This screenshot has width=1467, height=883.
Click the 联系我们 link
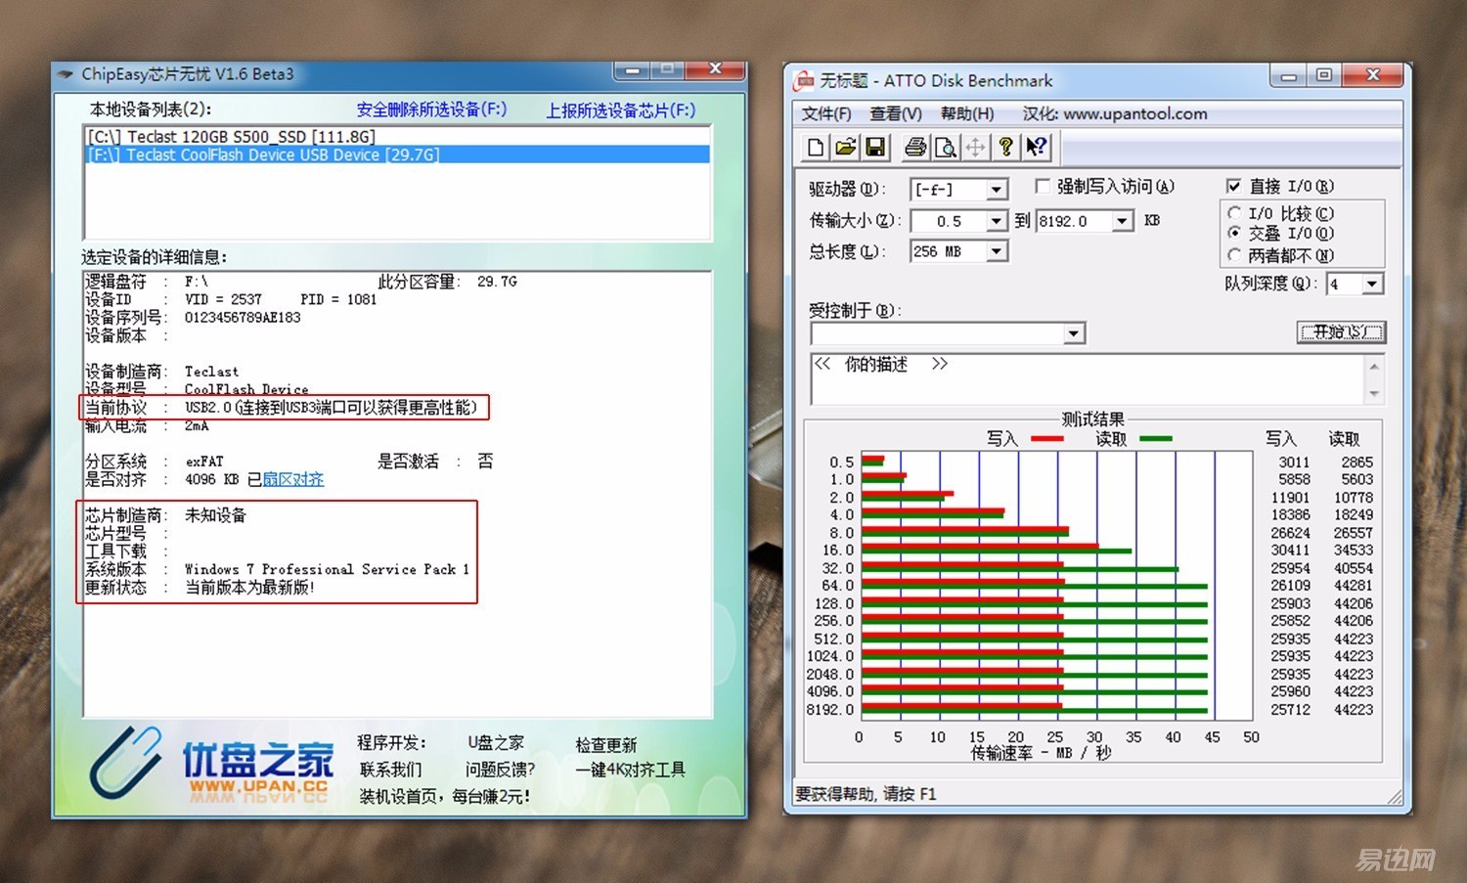[x=390, y=770]
